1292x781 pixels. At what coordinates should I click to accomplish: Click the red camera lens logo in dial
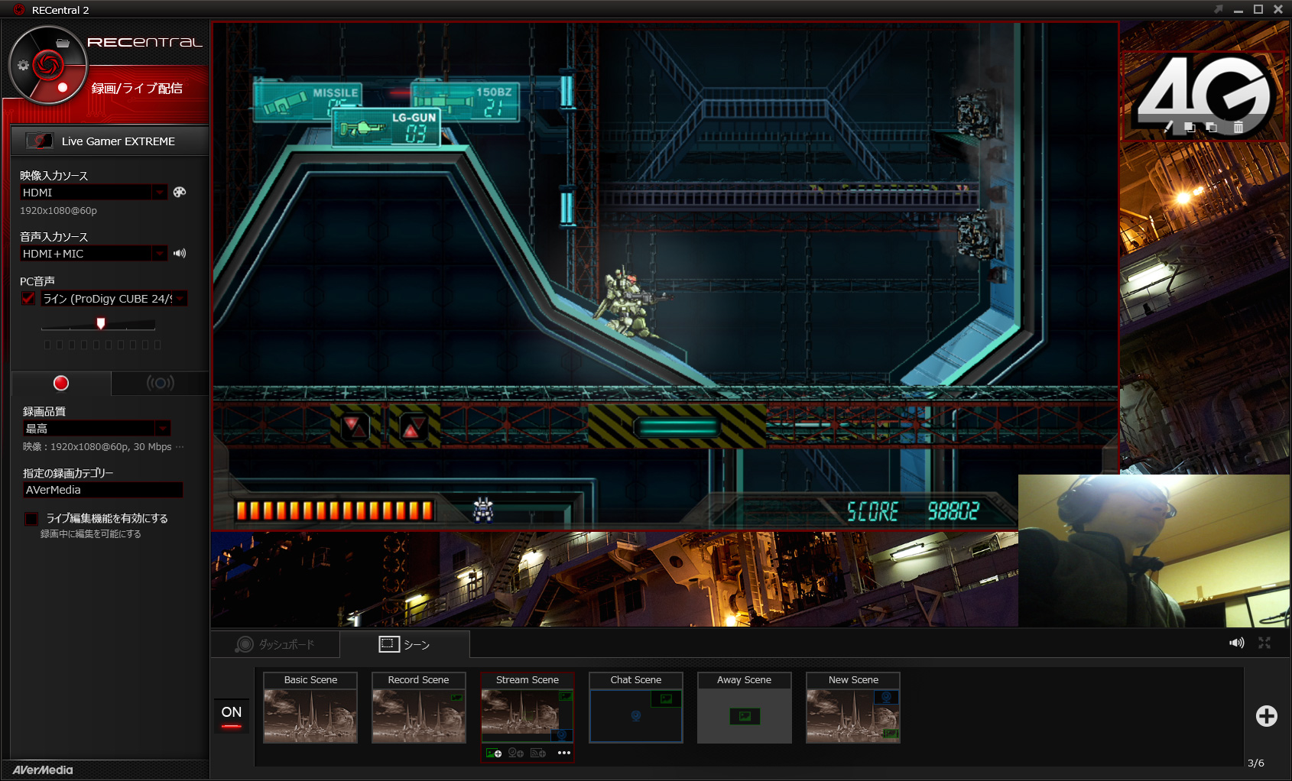pos(47,65)
